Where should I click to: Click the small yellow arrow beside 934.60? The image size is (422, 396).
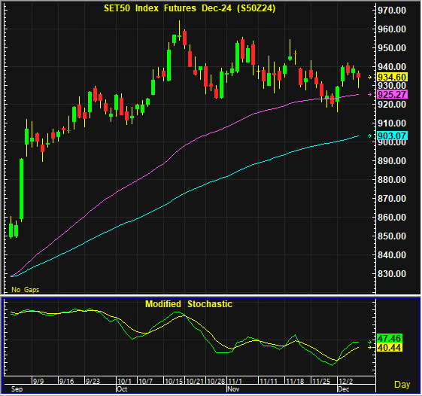(x=370, y=78)
